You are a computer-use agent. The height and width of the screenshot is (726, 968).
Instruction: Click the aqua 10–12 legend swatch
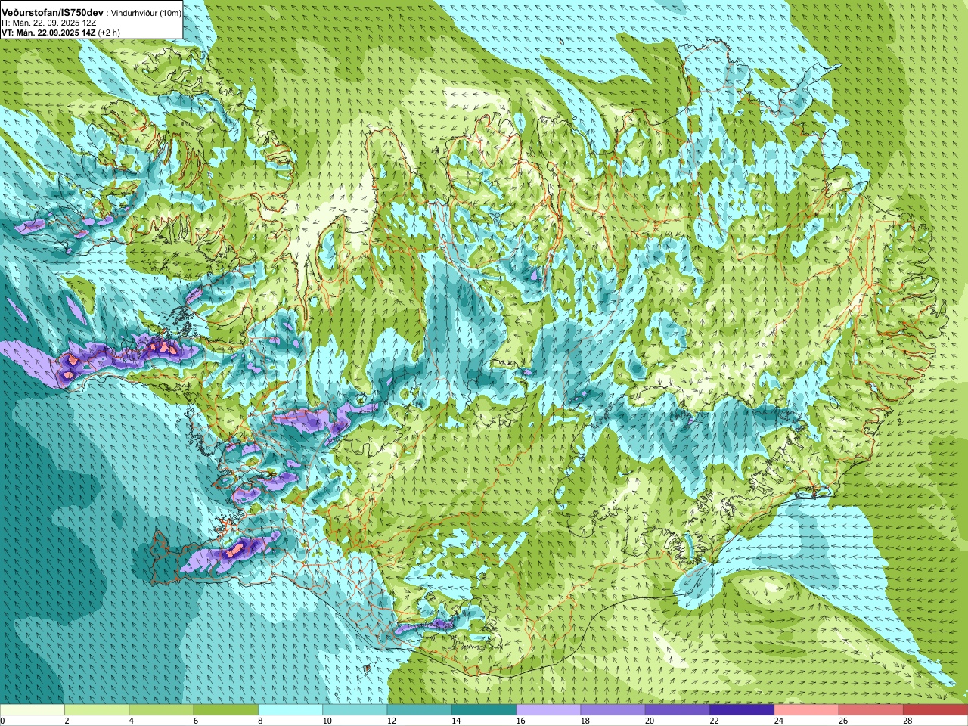click(x=355, y=710)
